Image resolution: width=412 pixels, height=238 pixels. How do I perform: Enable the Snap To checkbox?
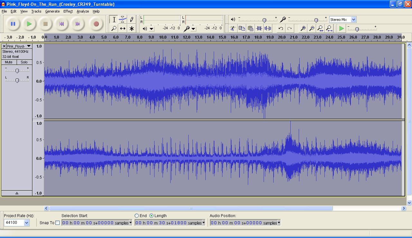(x=58, y=223)
